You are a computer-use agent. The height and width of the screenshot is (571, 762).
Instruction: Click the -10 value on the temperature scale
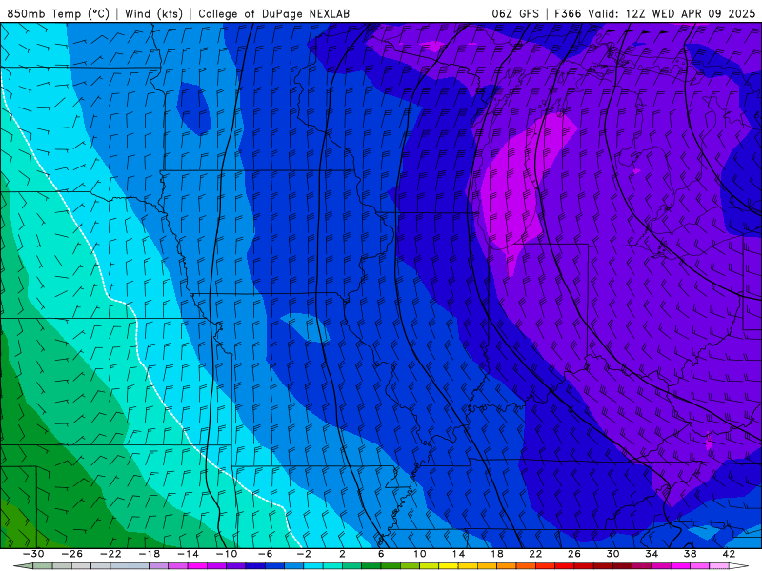click(x=227, y=554)
